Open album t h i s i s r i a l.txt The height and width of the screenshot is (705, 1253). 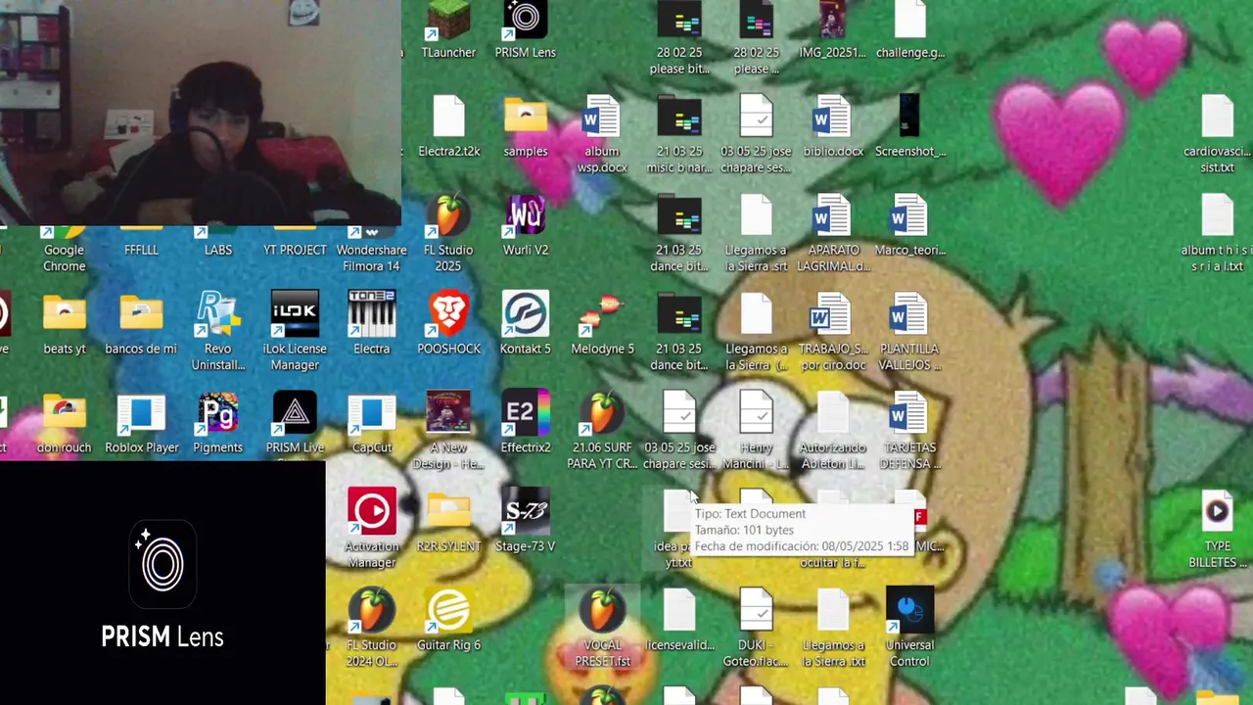(1217, 233)
